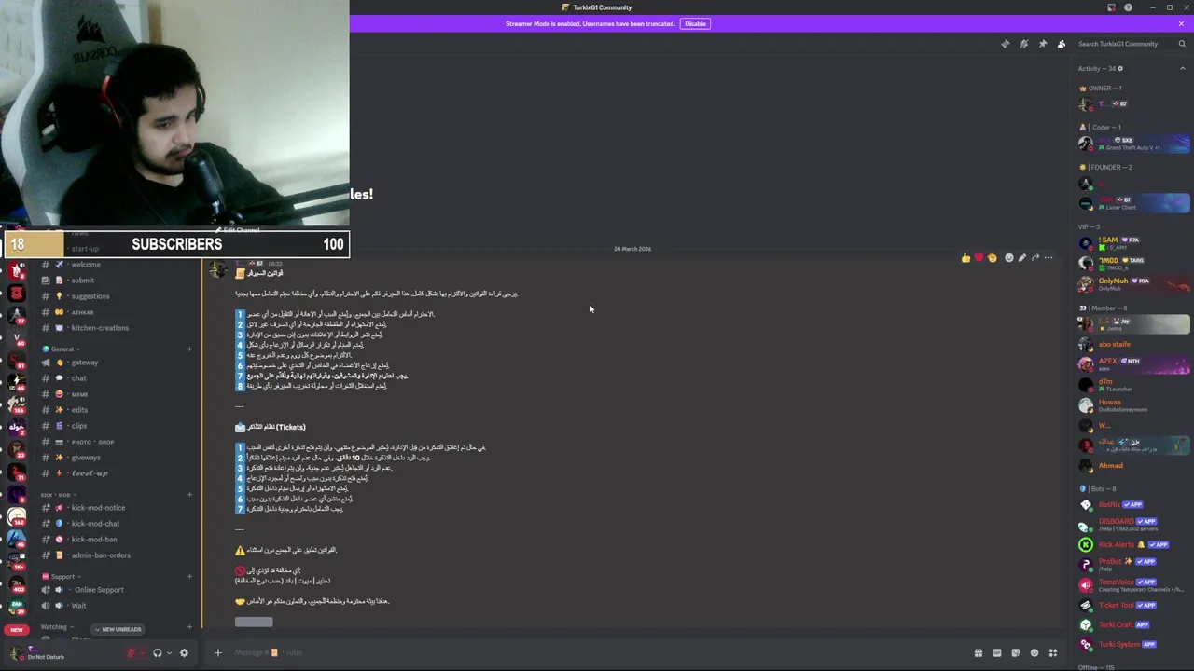
Task: Open the sticker picker icon
Action: [1015, 653]
